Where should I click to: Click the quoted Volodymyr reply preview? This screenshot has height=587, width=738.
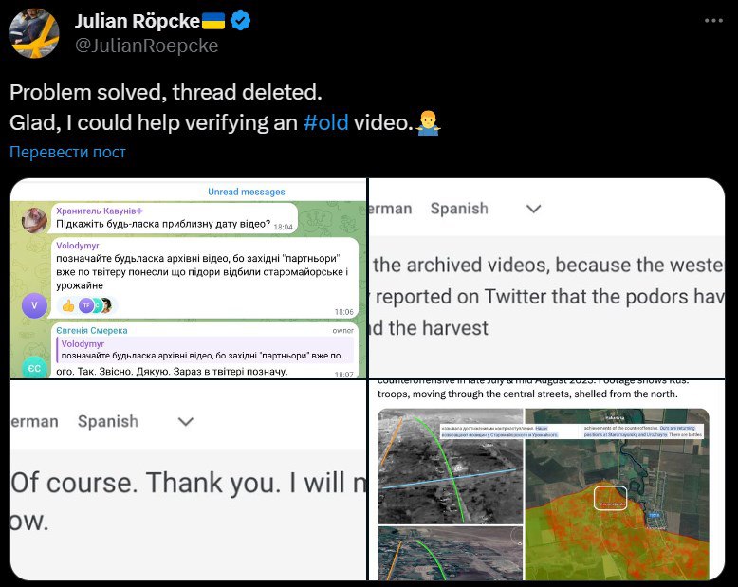[x=205, y=350]
